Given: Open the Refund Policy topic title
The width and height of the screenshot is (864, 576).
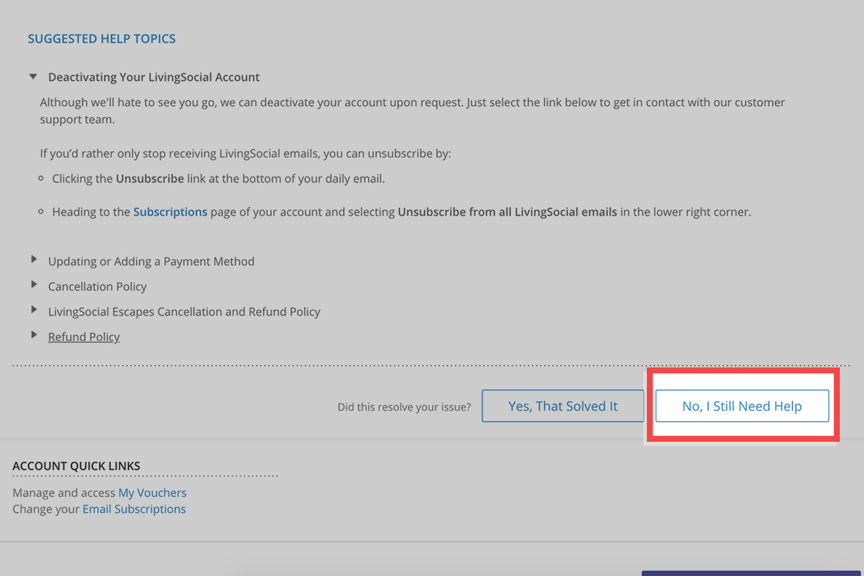Looking at the screenshot, I should [x=84, y=337].
